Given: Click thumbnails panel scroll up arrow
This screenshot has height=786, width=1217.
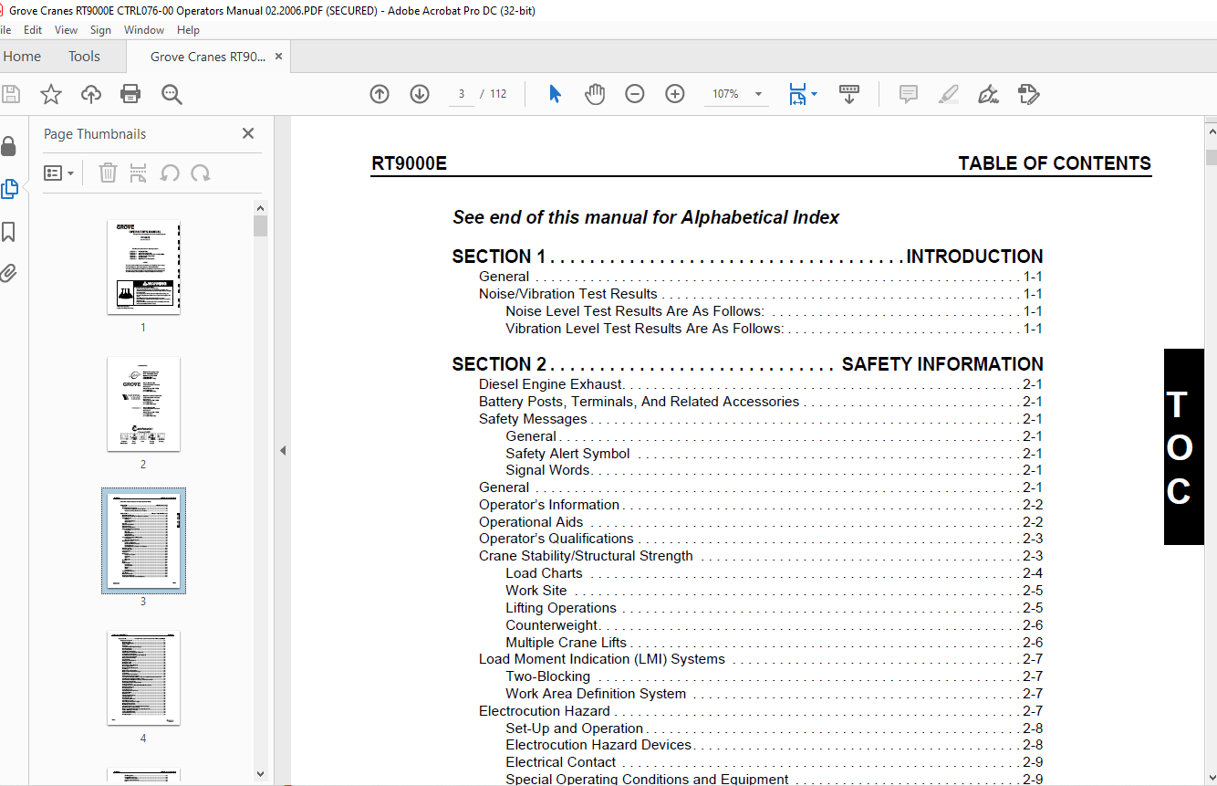Looking at the screenshot, I should tap(261, 208).
